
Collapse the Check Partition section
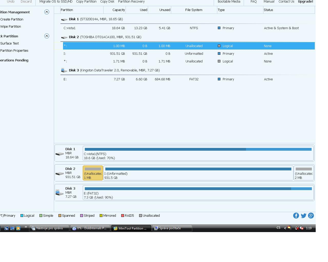click(x=47, y=36)
